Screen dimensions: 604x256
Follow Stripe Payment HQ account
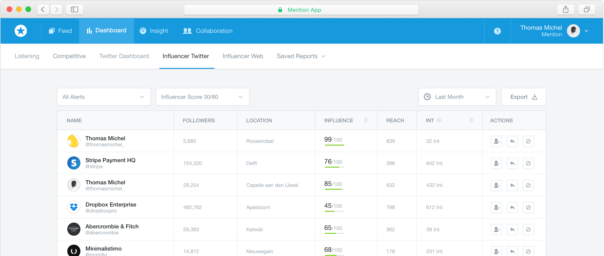click(496, 163)
